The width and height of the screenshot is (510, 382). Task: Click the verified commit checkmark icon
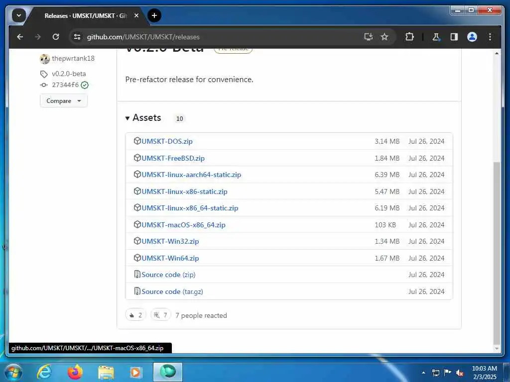point(85,85)
